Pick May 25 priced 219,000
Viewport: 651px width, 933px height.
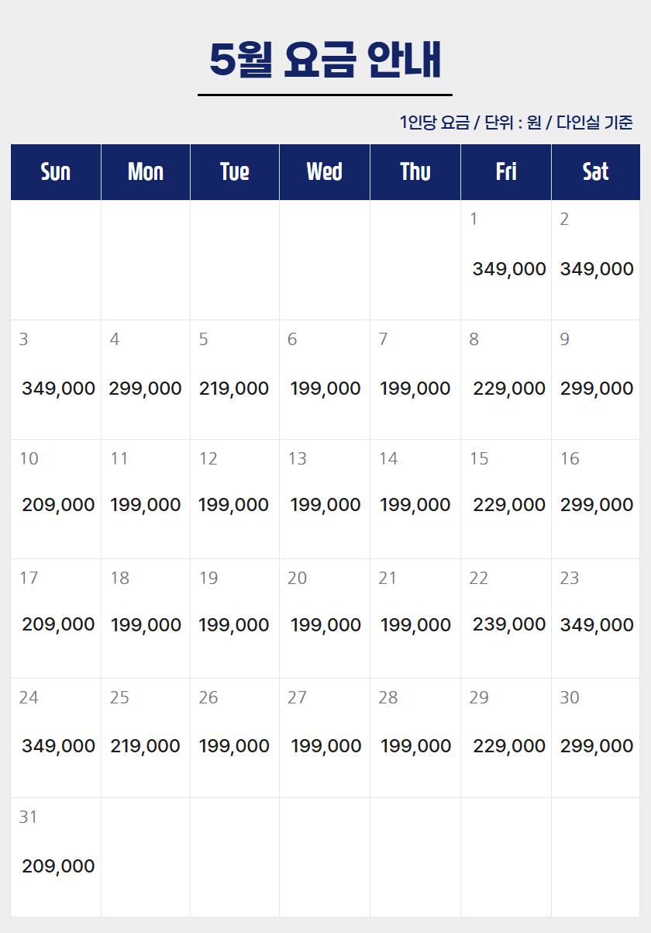[x=146, y=738]
